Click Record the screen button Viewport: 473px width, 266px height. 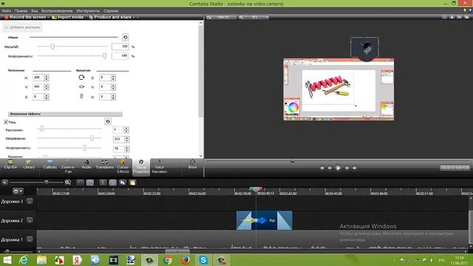[x=25, y=17]
